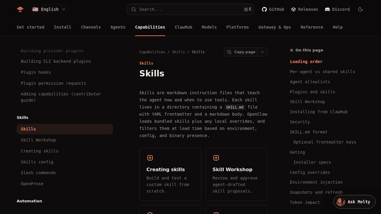Click the Releases box icon
The height and width of the screenshot is (214, 381).
pyautogui.click(x=294, y=9)
